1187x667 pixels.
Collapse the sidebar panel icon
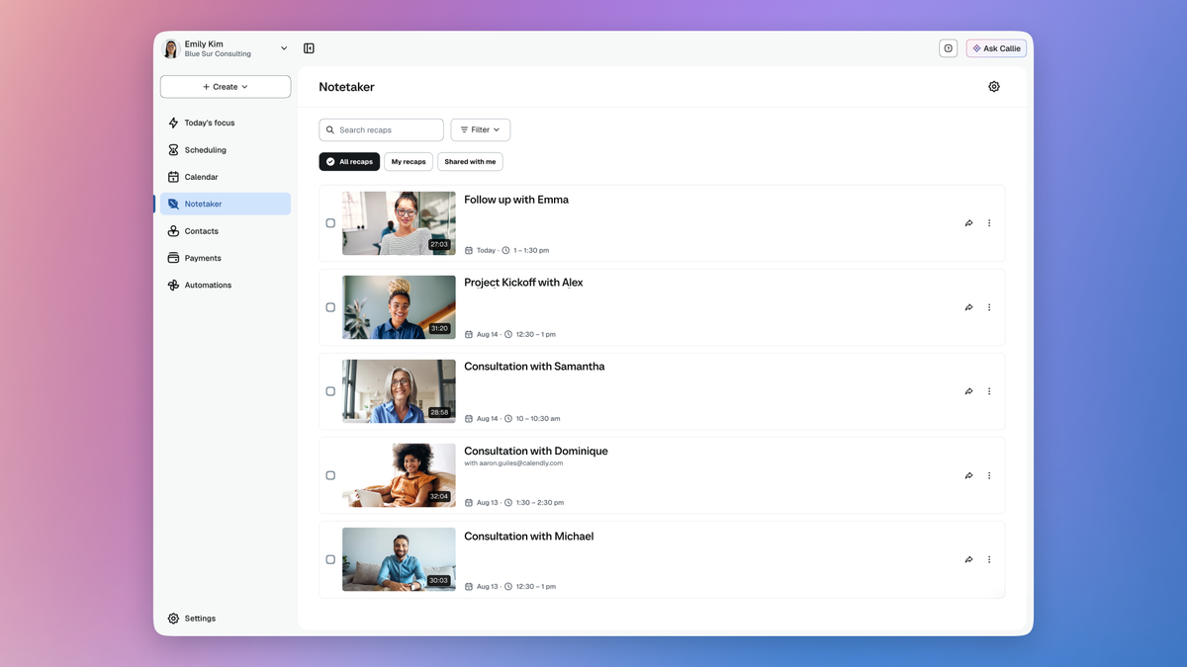tap(309, 48)
